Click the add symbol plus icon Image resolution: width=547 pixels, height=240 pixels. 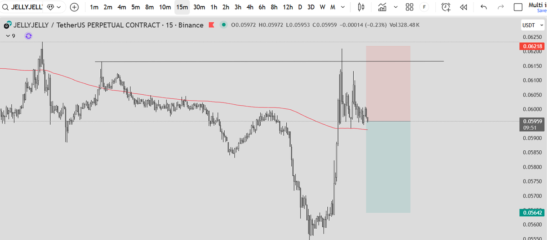pyautogui.click(x=74, y=7)
